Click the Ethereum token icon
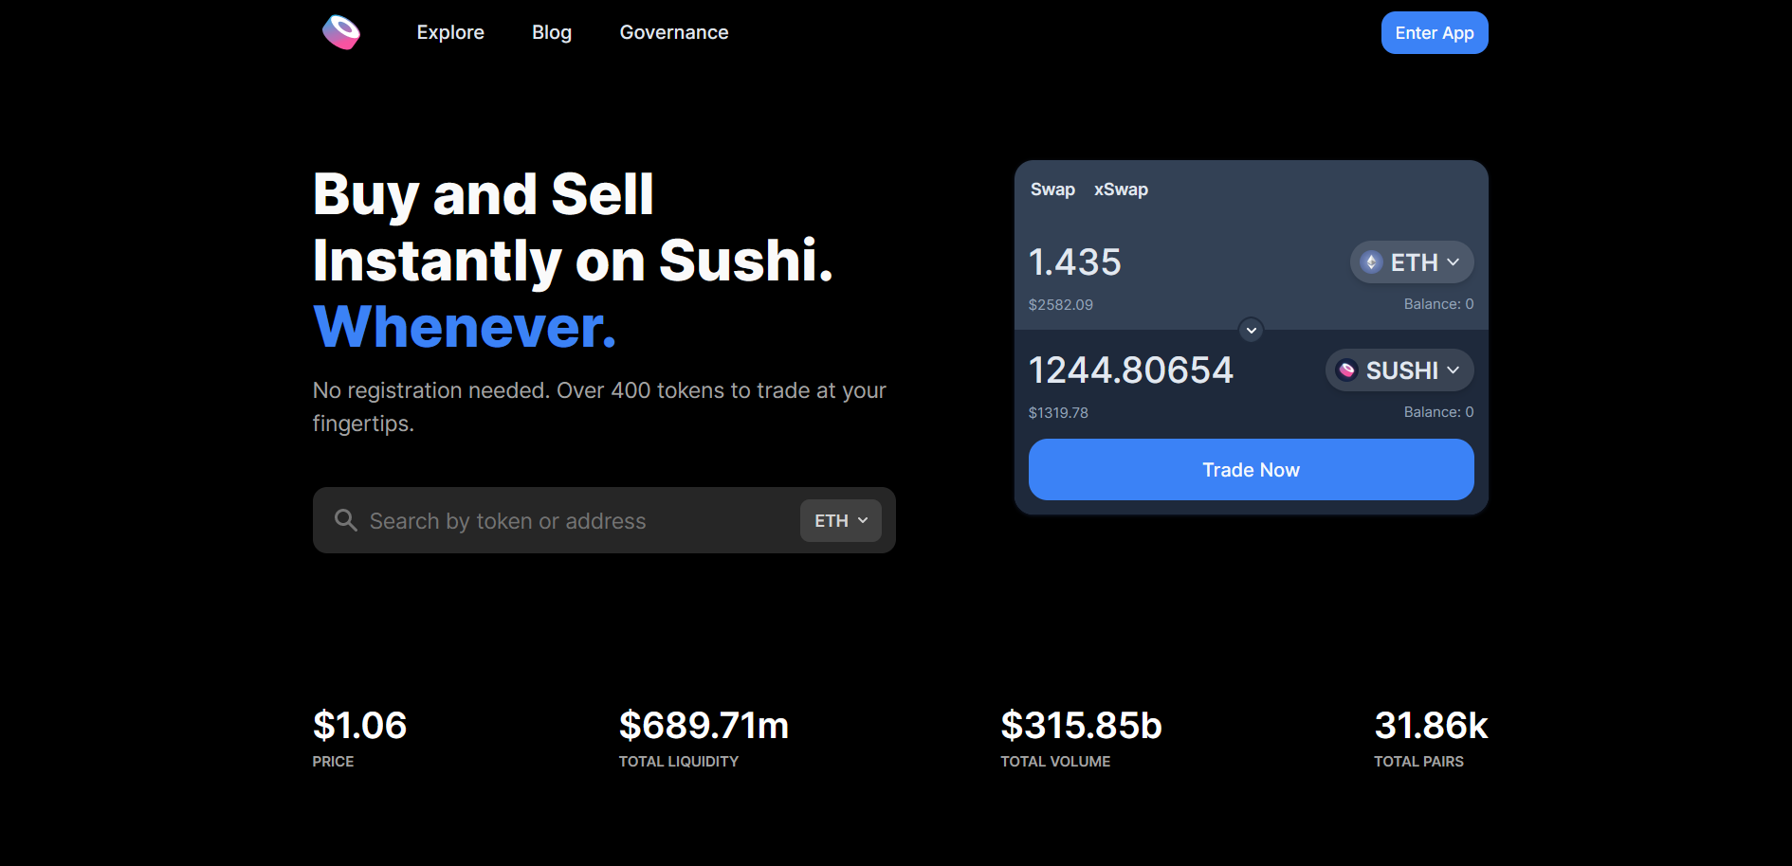 (1371, 262)
